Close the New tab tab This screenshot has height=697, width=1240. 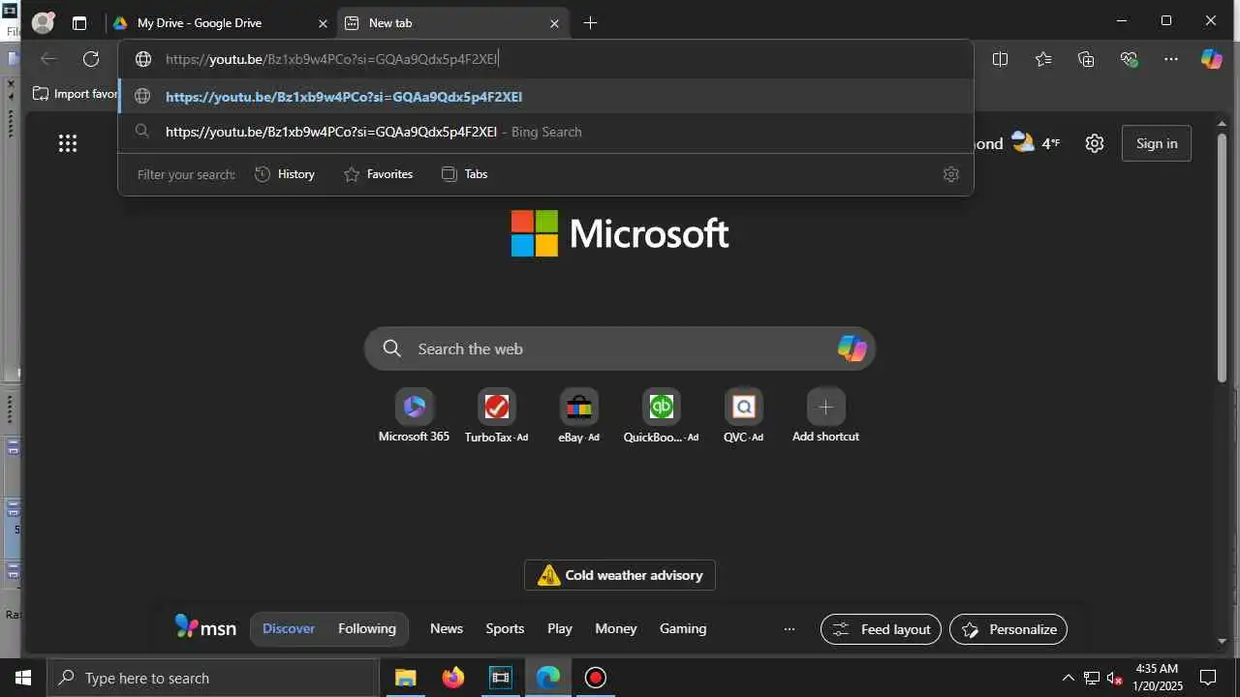click(555, 23)
